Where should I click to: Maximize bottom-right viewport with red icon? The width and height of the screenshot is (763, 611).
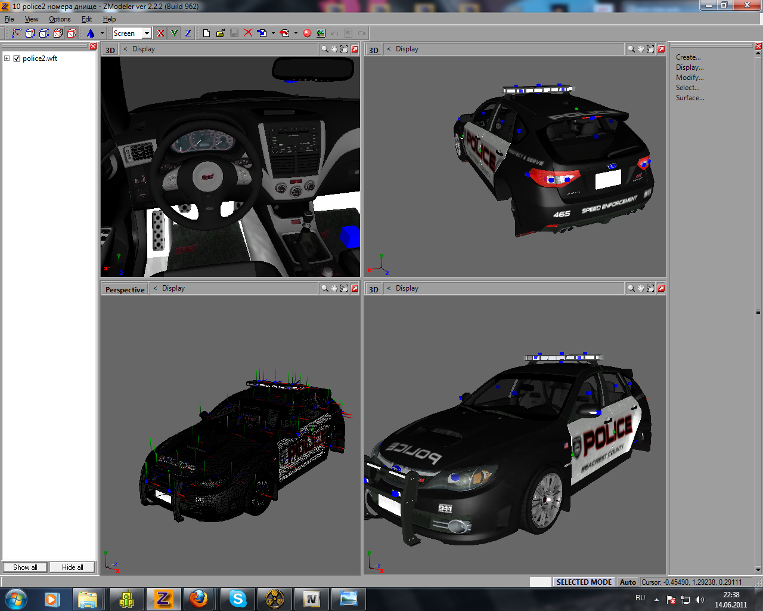tap(661, 288)
